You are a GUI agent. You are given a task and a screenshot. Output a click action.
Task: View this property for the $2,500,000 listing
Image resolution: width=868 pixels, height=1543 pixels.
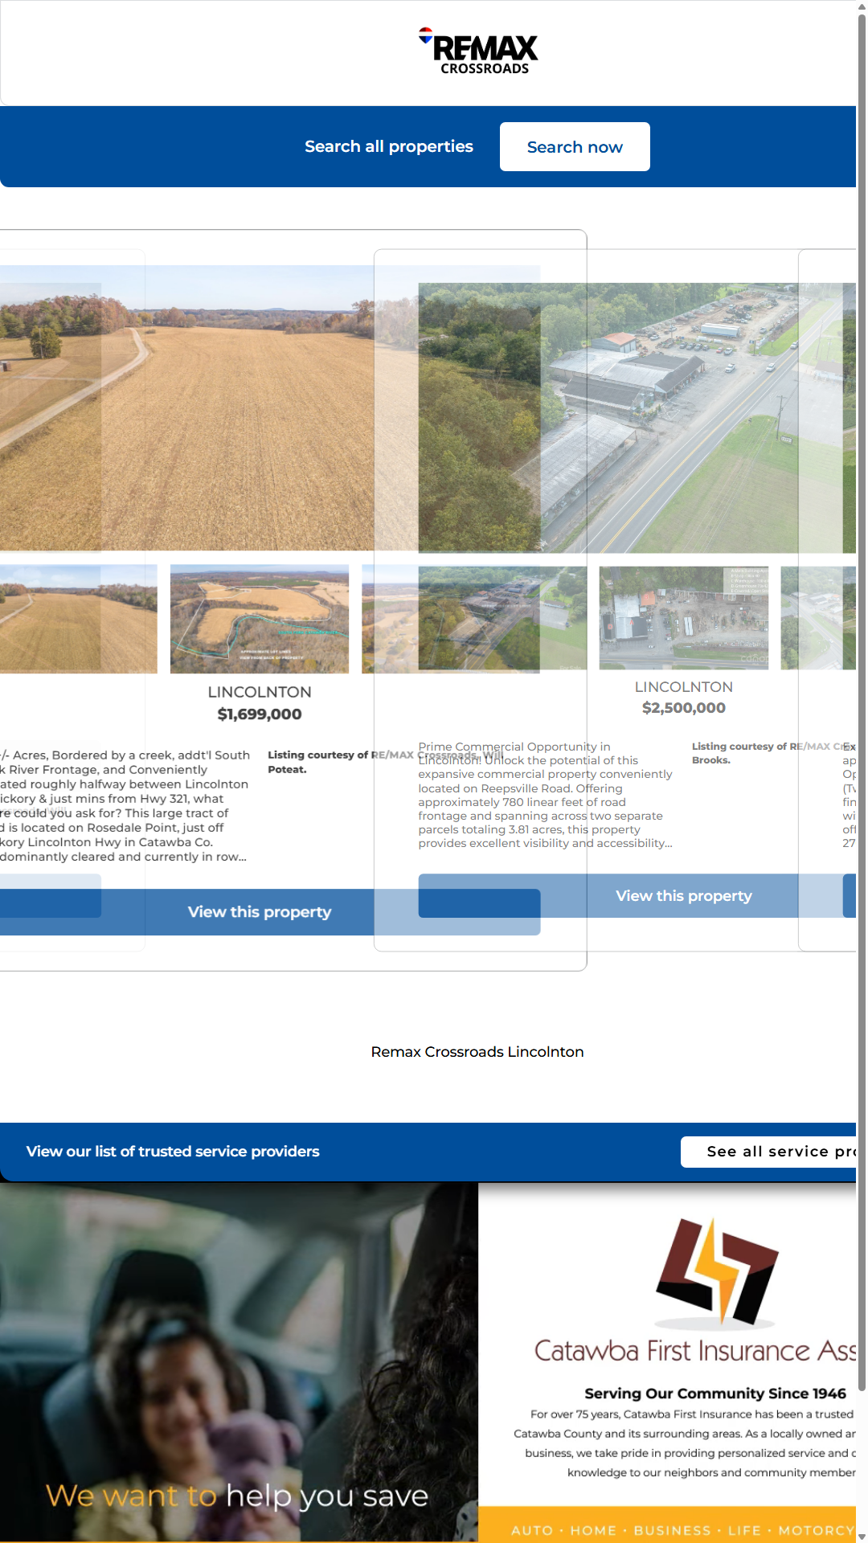coord(684,896)
